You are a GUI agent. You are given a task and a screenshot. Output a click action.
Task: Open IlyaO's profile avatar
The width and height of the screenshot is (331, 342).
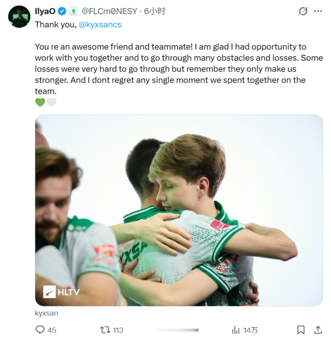[19, 17]
